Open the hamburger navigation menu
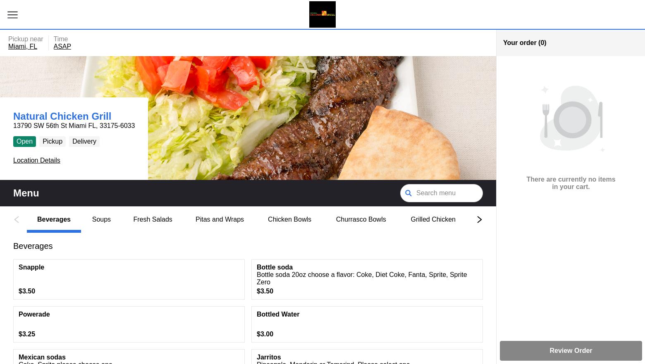The height and width of the screenshot is (364, 645). pos(12,15)
